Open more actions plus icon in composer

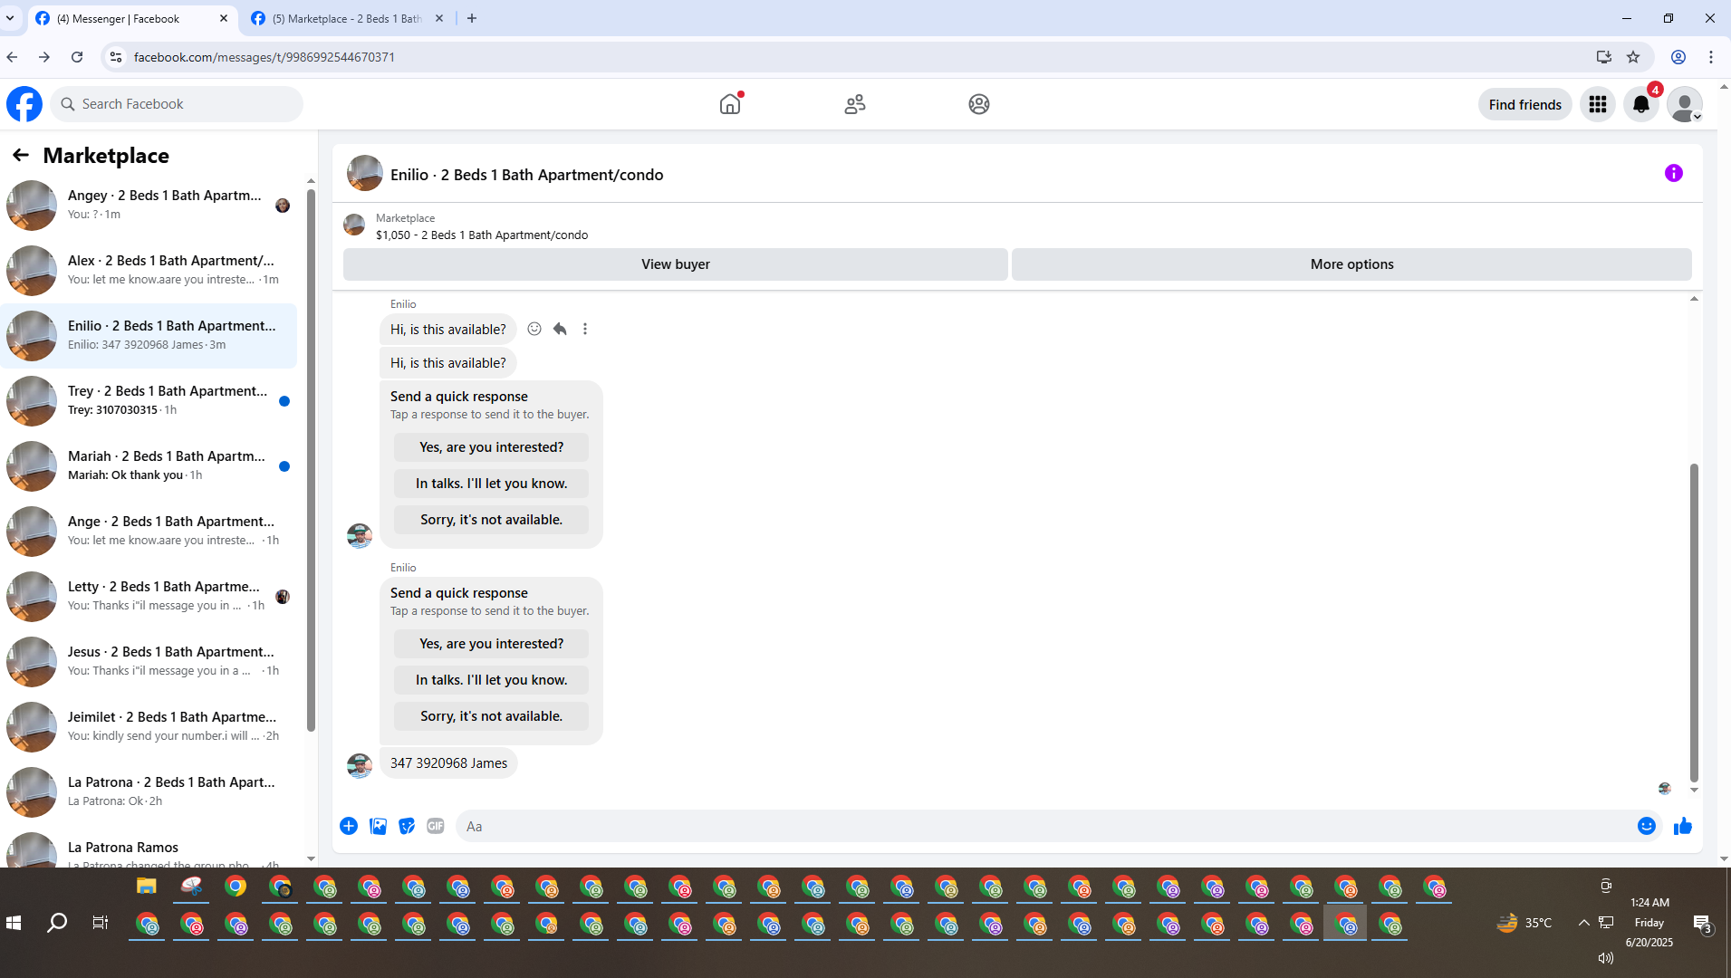[349, 826]
